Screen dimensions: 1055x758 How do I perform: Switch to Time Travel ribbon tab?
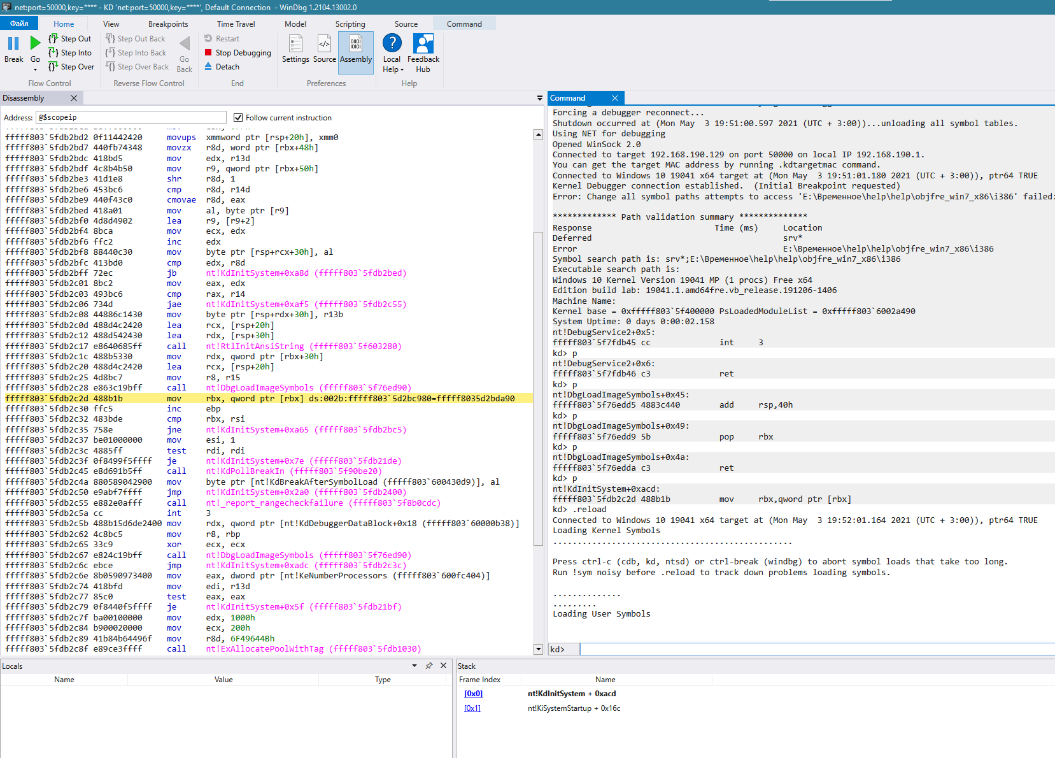click(x=236, y=24)
